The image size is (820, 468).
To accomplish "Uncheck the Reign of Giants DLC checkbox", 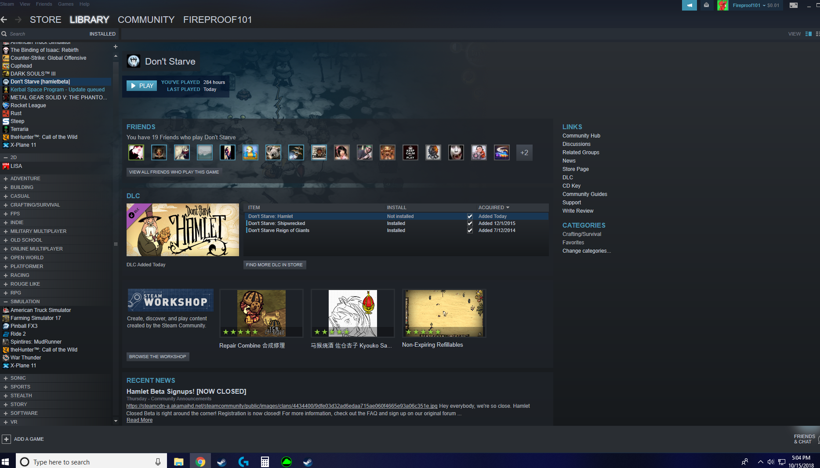I will coord(470,230).
